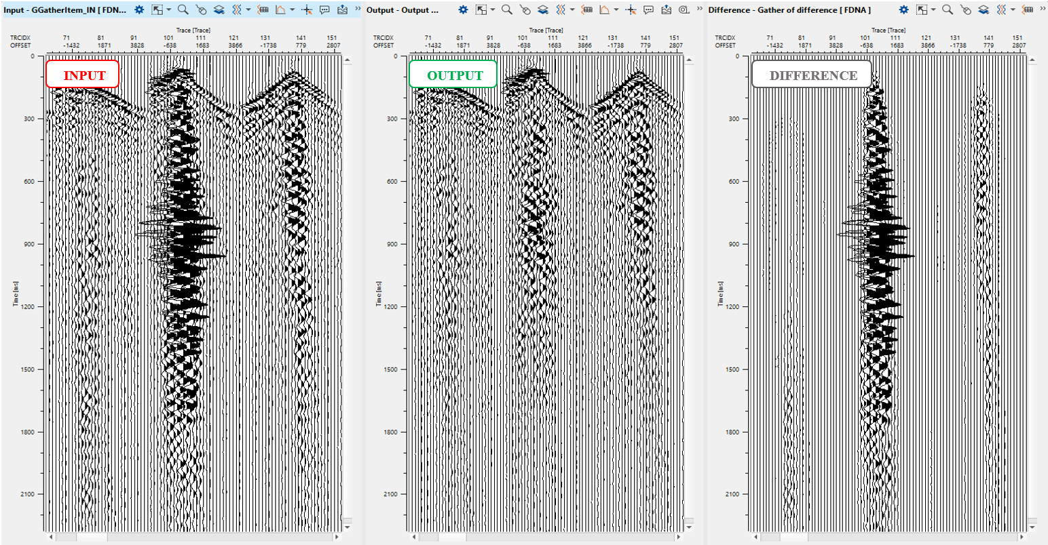Expand selection mode dropdown in Input panel
Image resolution: width=1048 pixels, height=545 pixels.
168,9
